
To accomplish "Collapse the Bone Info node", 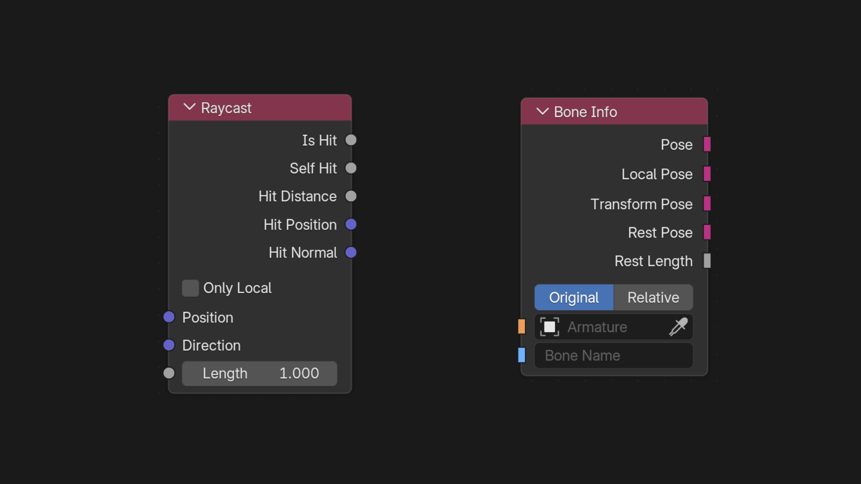I will coord(543,111).
